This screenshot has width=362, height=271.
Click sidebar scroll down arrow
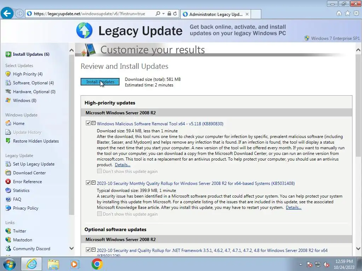[x=71, y=248]
